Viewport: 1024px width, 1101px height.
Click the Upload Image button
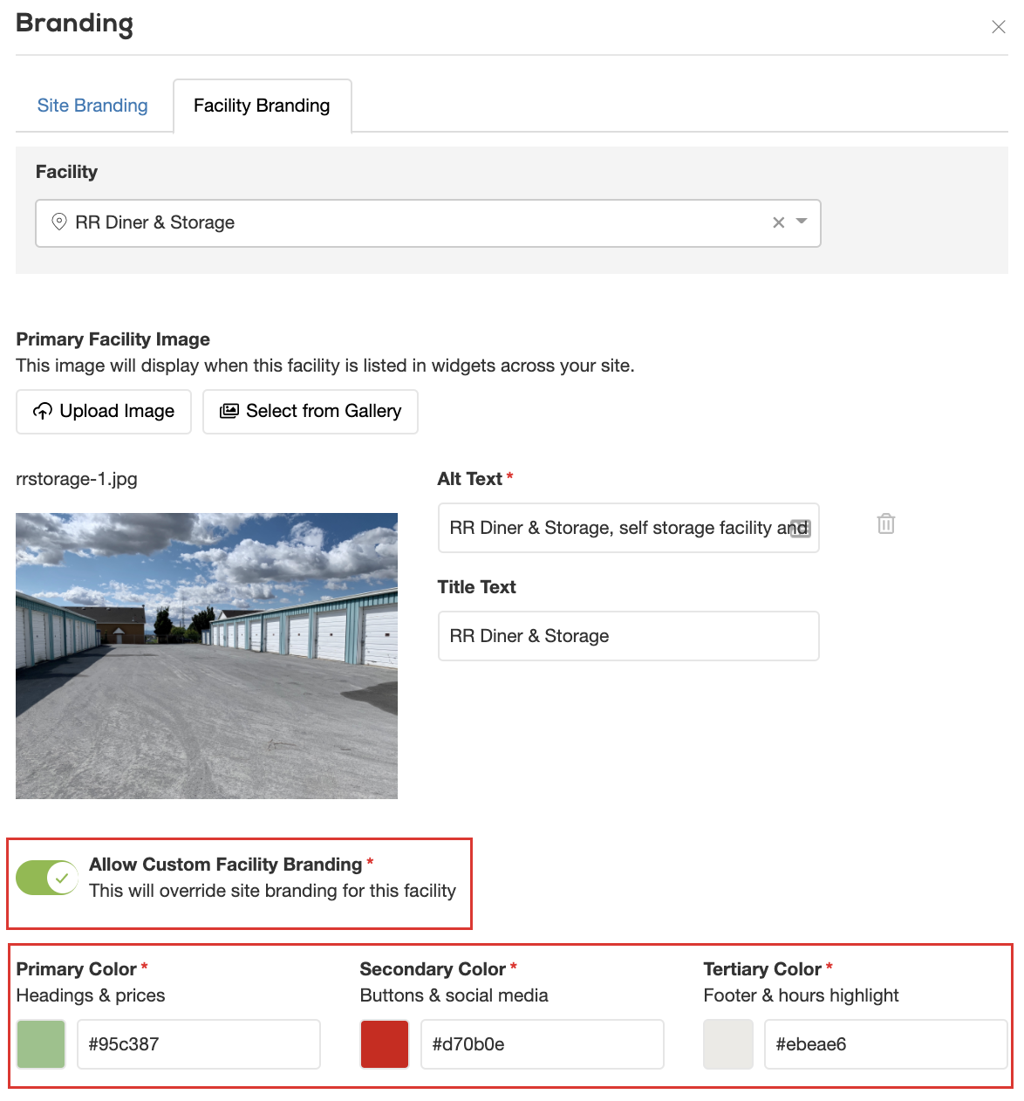click(104, 411)
